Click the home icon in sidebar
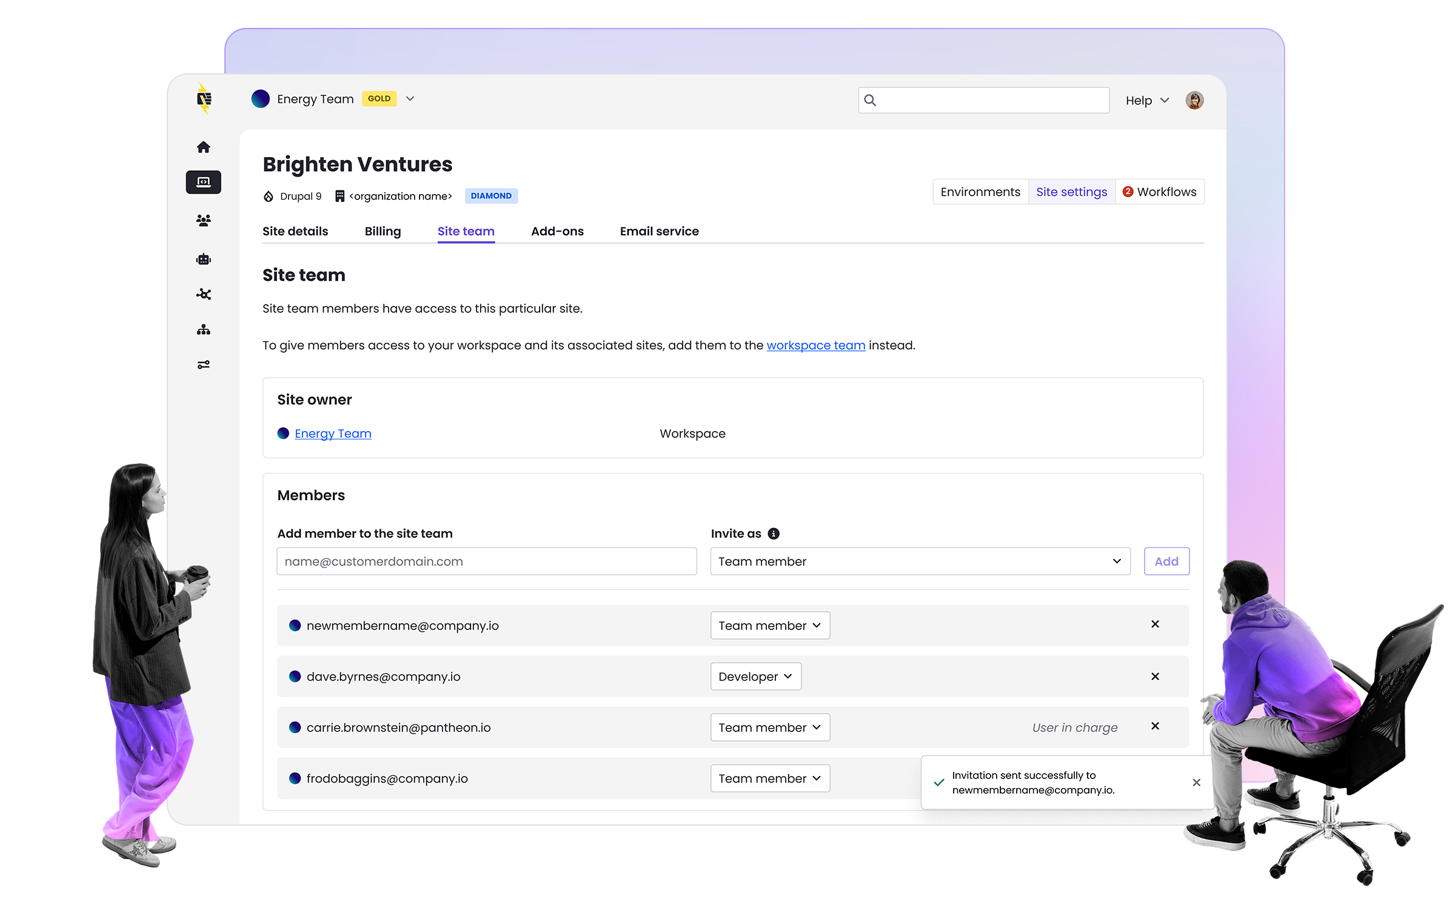The width and height of the screenshot is (1455, 899). point(204,147)
